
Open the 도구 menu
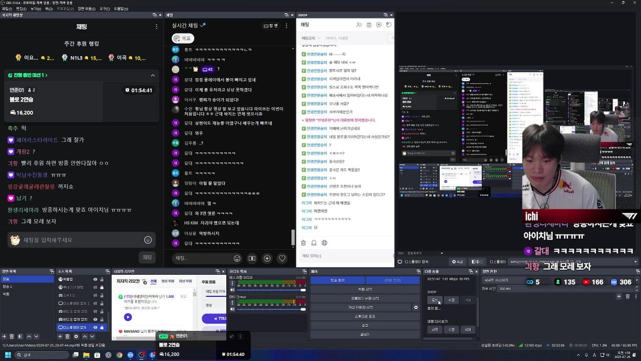tap(105, 9)
